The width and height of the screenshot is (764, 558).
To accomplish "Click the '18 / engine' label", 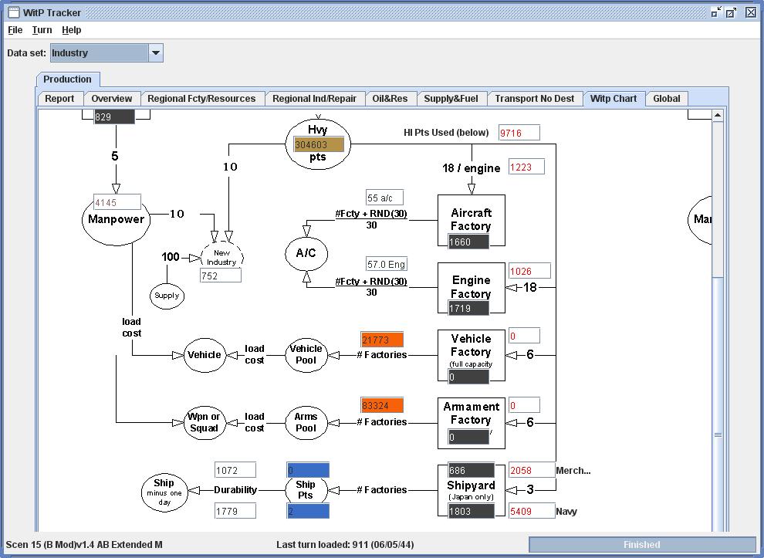I will [472, 168].
